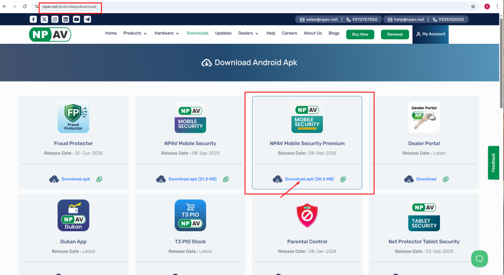
Task: Click the LinkedIn social icon
Action: (65, 19)
